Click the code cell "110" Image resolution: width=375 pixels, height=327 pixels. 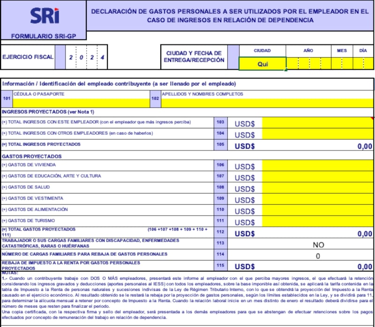[220, 210]
